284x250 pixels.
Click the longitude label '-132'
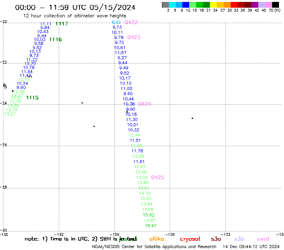[59, 234]
